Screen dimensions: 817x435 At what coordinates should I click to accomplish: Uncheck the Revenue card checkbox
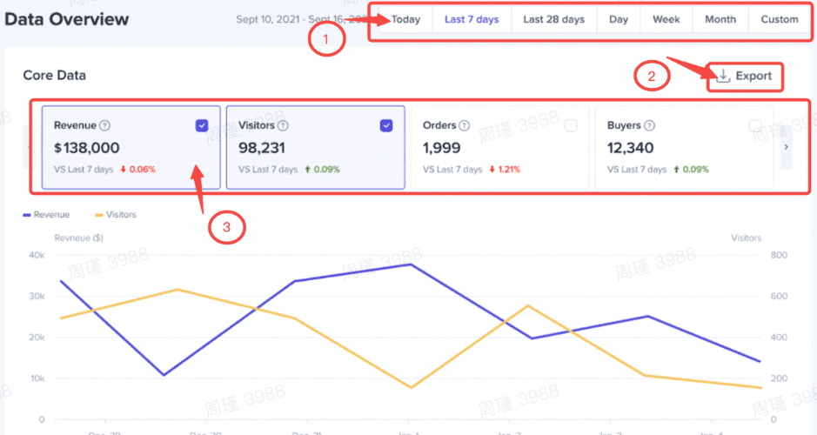click(x=202, y=125)
